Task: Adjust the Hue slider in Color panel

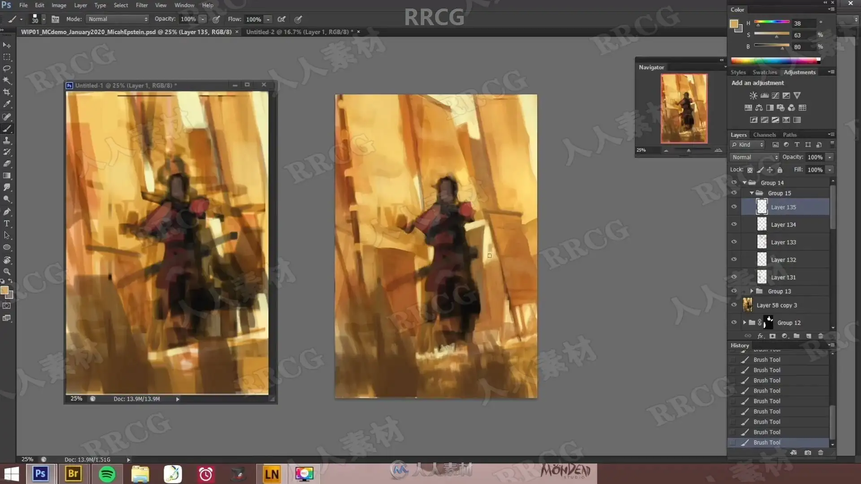Action: click(x=772, y=22)
